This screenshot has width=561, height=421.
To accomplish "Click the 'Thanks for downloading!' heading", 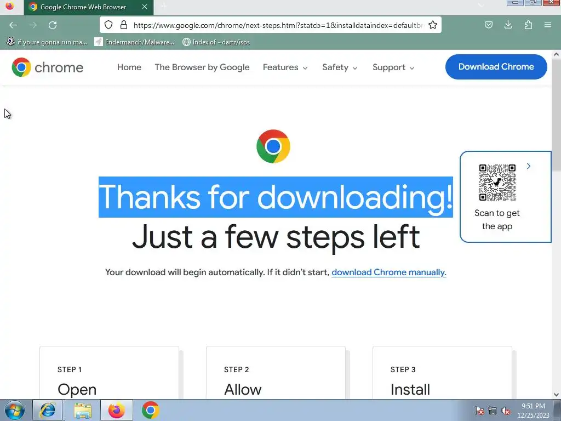I will (276, 197).
